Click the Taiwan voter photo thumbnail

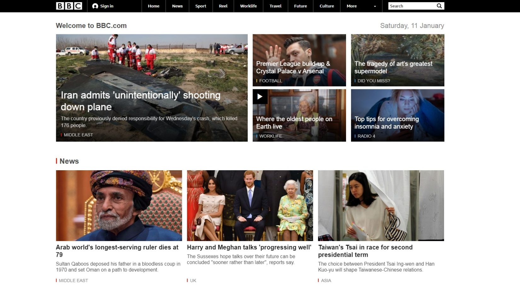click(381, 205)
